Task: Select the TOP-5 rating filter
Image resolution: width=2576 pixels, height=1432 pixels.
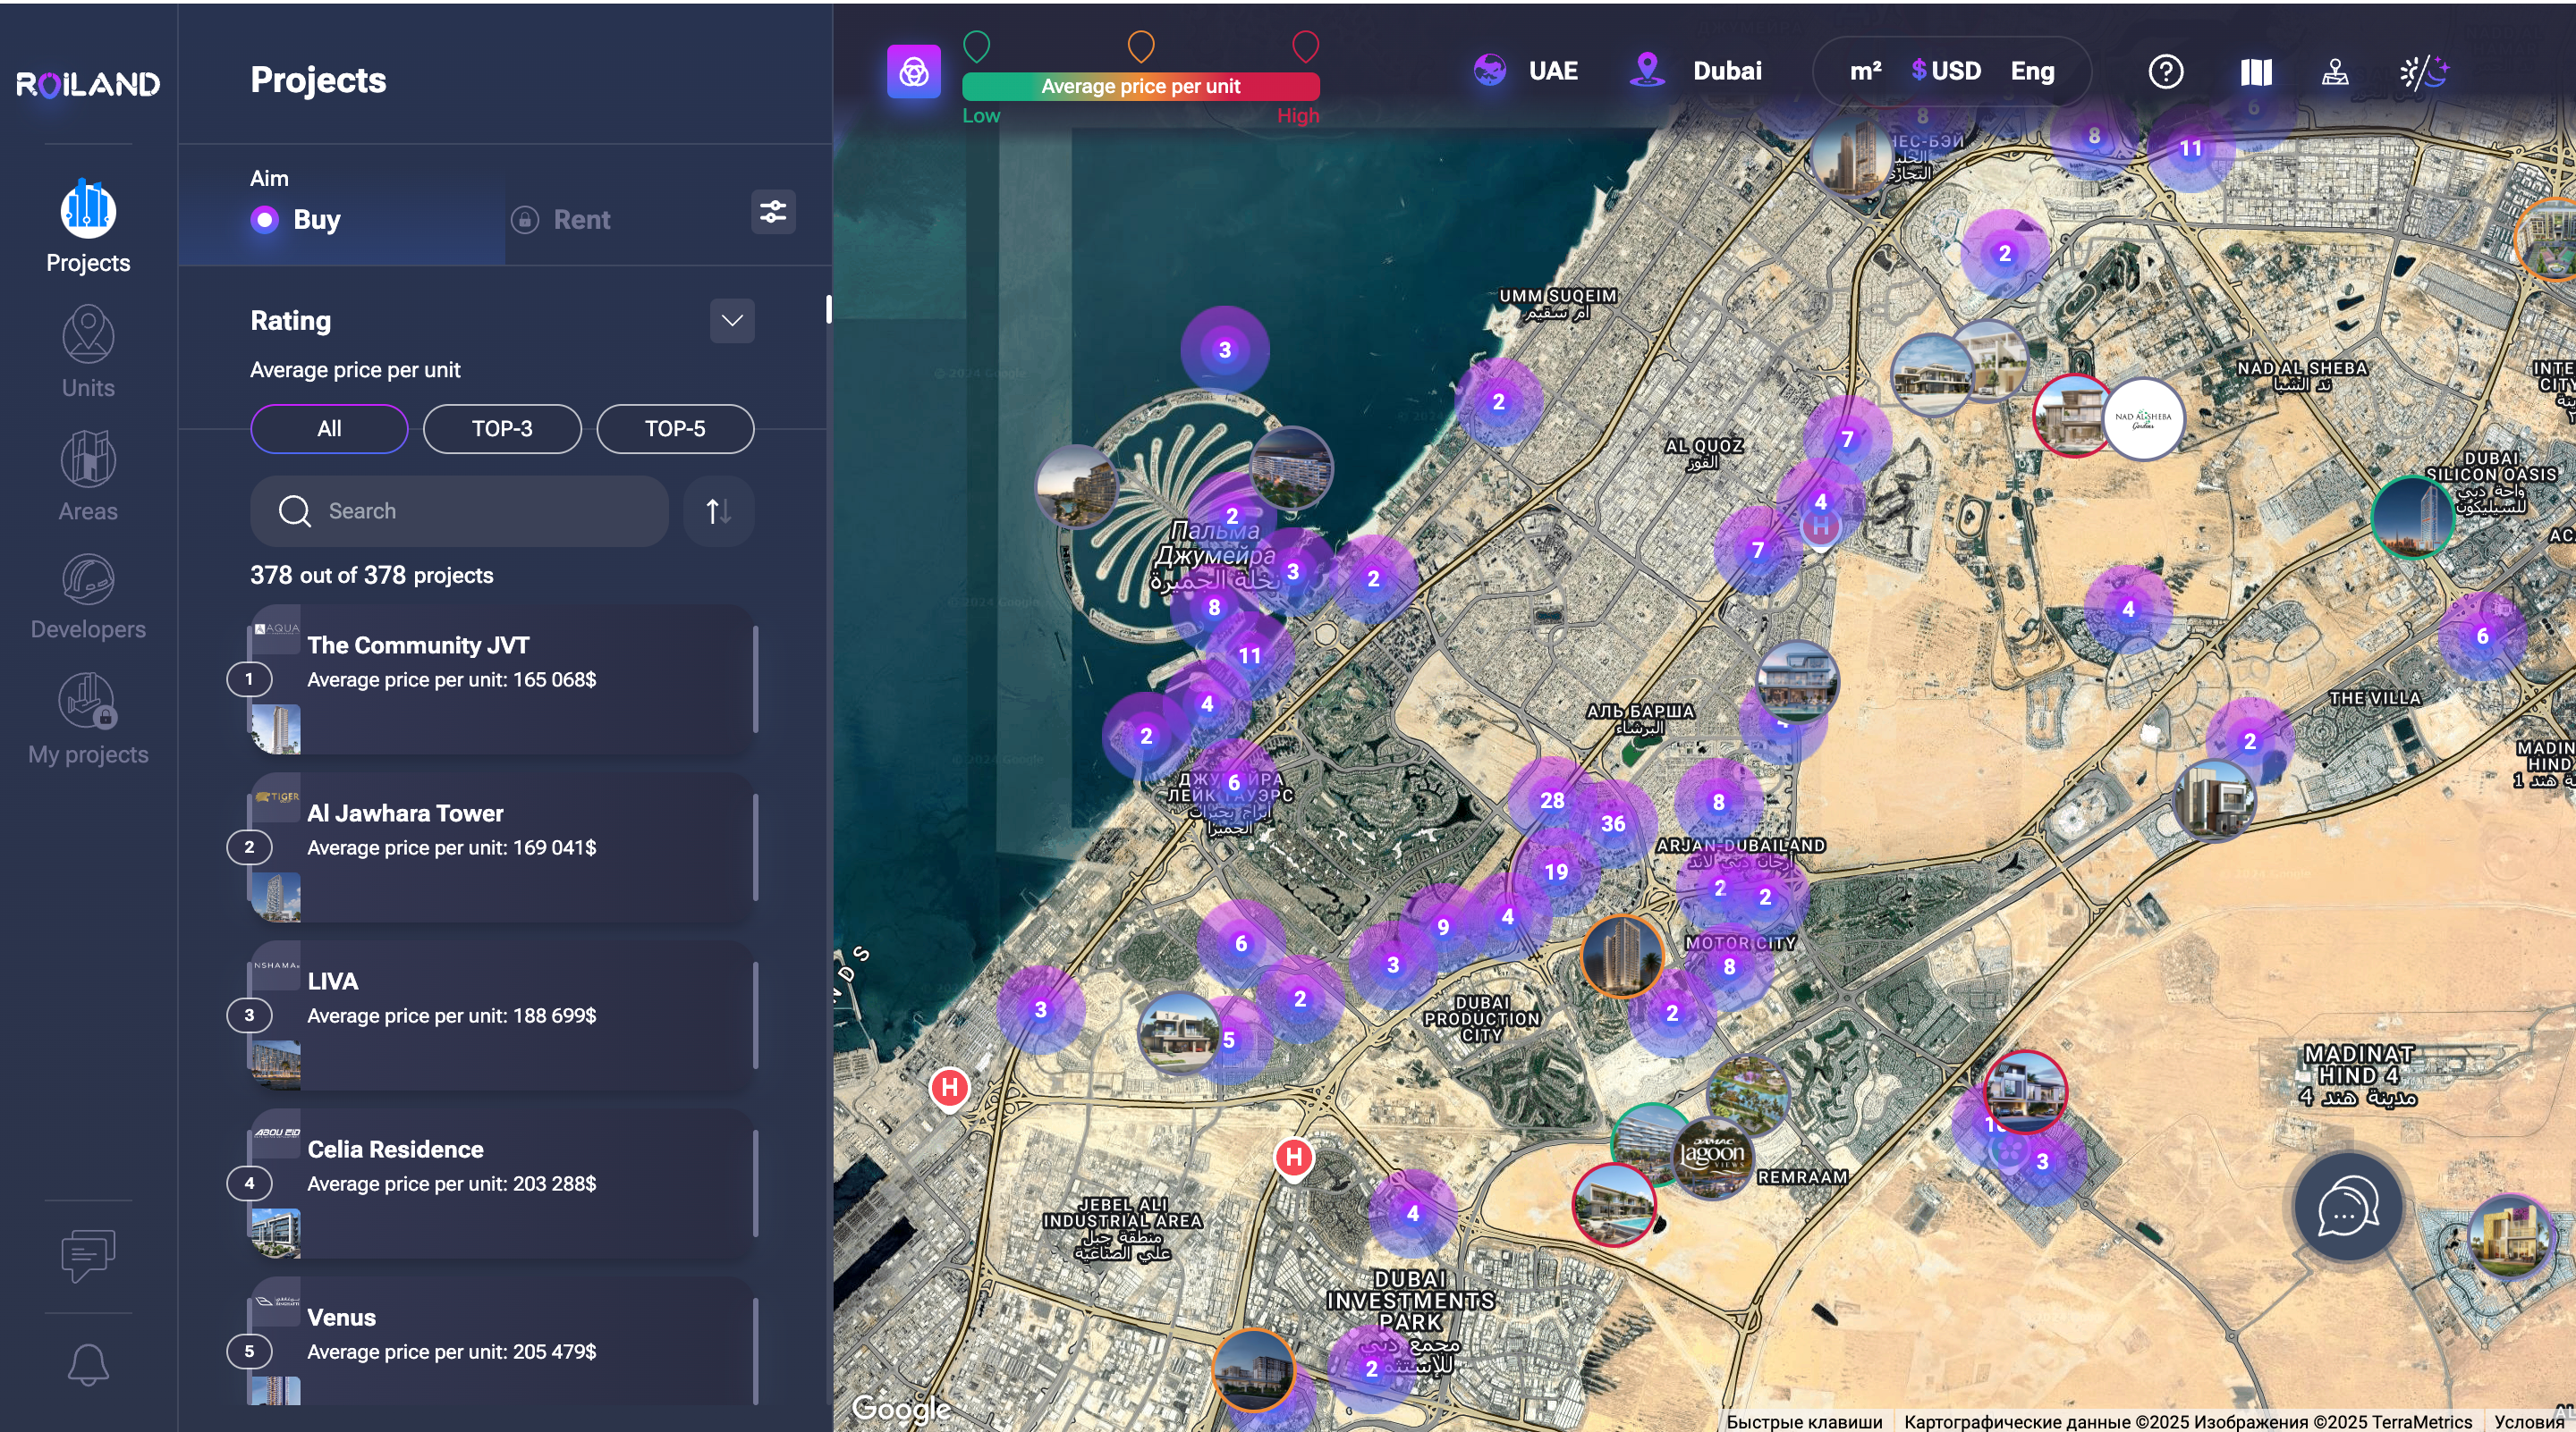Action: pyautogui.click(x=675, y=429)
